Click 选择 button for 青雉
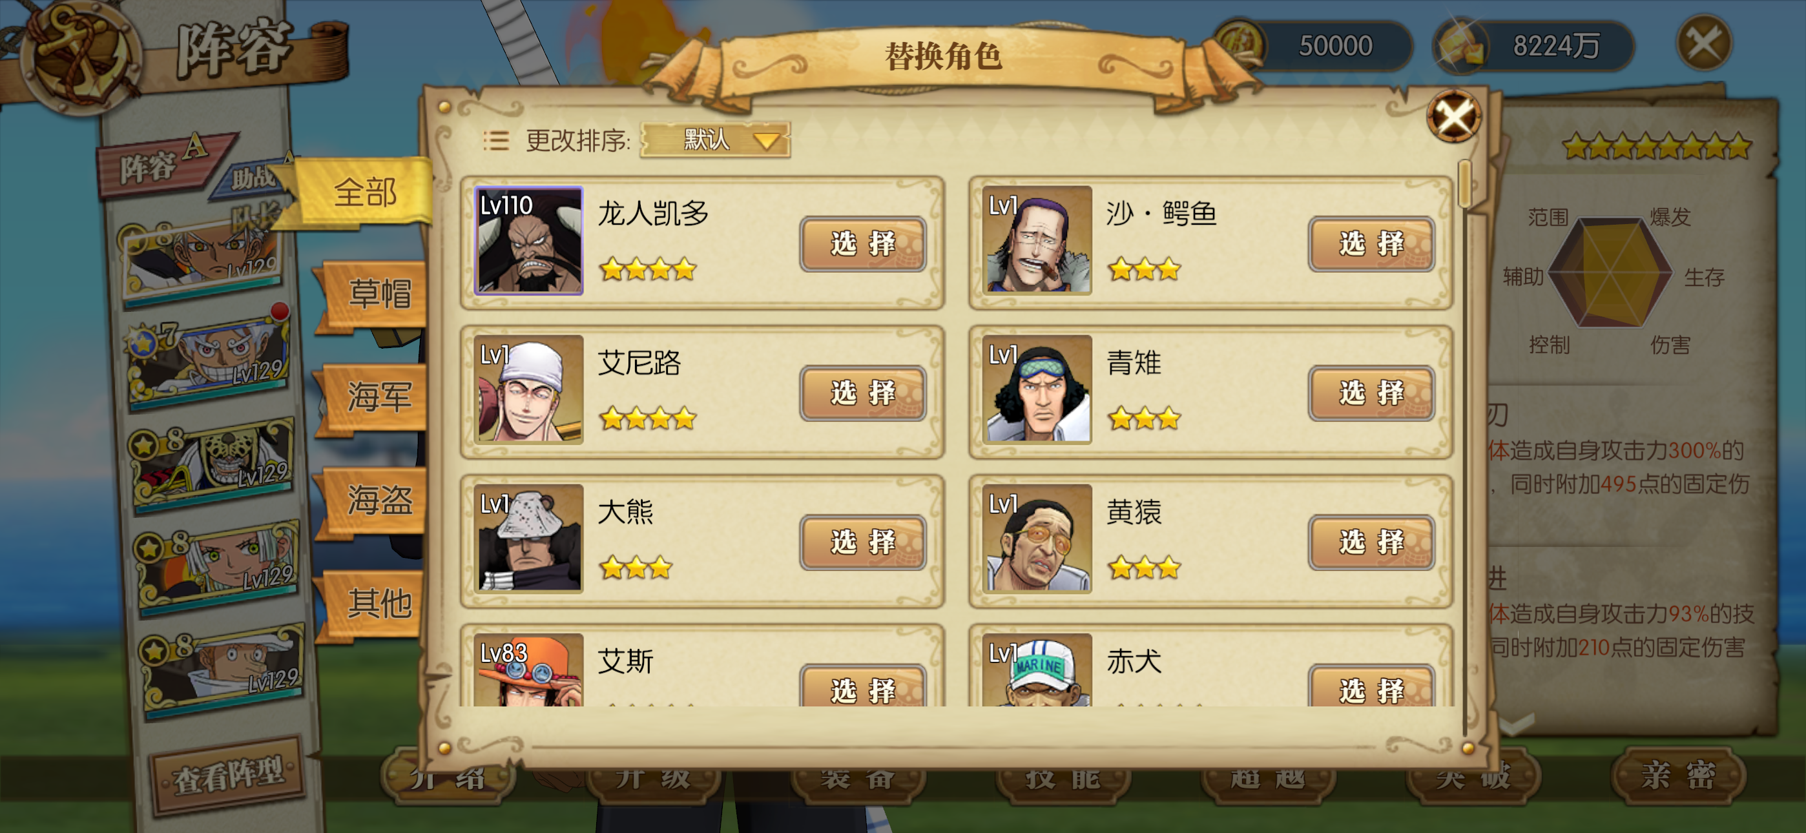Image resolution: width=1806 pixels, height=833 pixels. tap(1371, 393)
